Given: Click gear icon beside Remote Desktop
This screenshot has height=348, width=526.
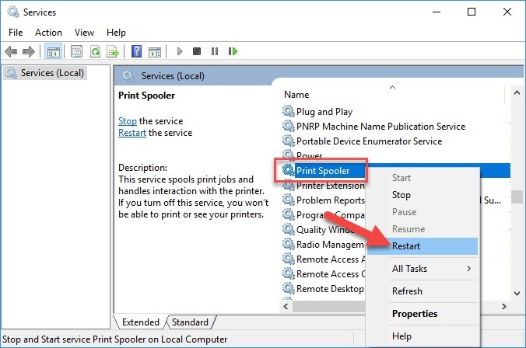Looking at the screenshot, I should [x=288, y=288].
